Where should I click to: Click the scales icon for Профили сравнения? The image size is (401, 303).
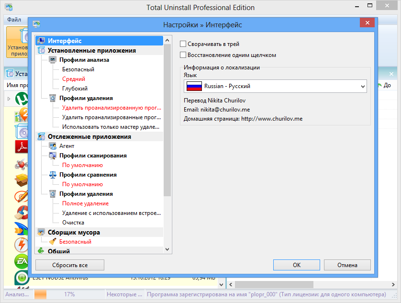coord(53,175)
